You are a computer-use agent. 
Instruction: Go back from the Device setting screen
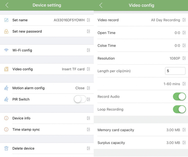click(7, 5)
